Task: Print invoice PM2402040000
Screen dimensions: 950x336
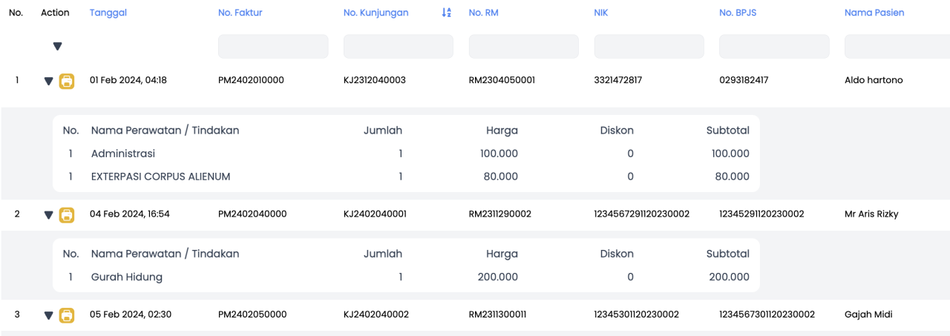Action: pyautogui.click(x=67, y=214)
